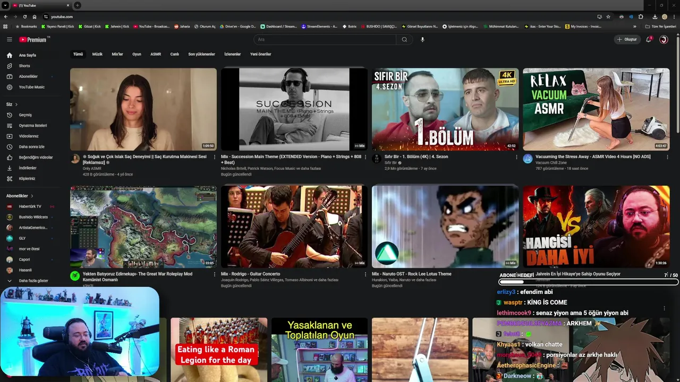The image size is (680, 382).
Task: Open options menu for Vacuuming ASMR video
Action: click(667, 157)
